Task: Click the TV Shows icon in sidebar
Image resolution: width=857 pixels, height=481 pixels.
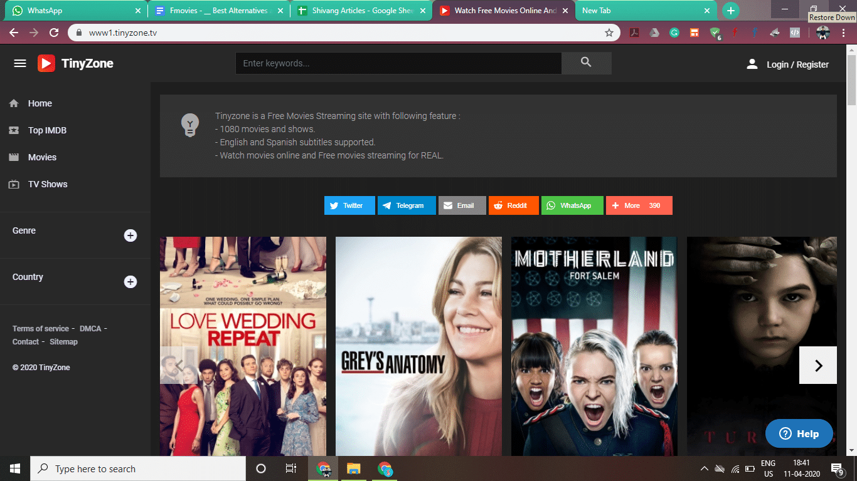Action: (14, 184)
